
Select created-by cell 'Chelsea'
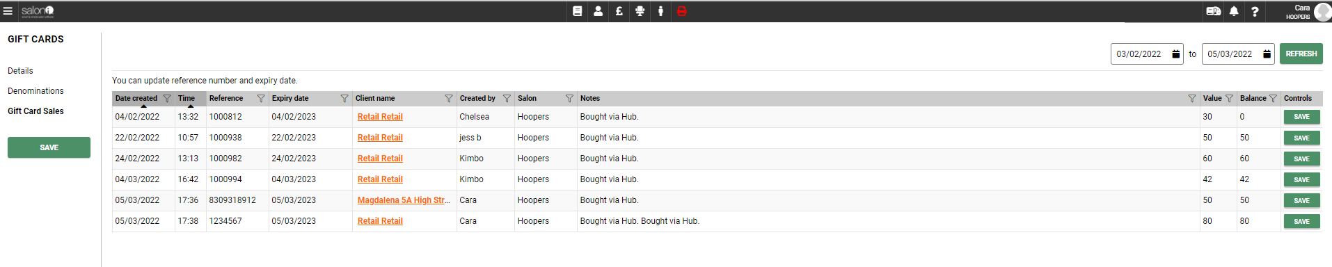[x=474, y=117]
